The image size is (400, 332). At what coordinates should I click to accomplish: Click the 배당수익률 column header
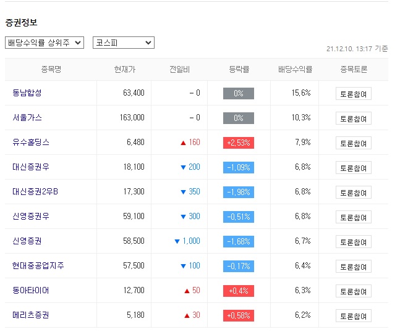coord(295,69)
